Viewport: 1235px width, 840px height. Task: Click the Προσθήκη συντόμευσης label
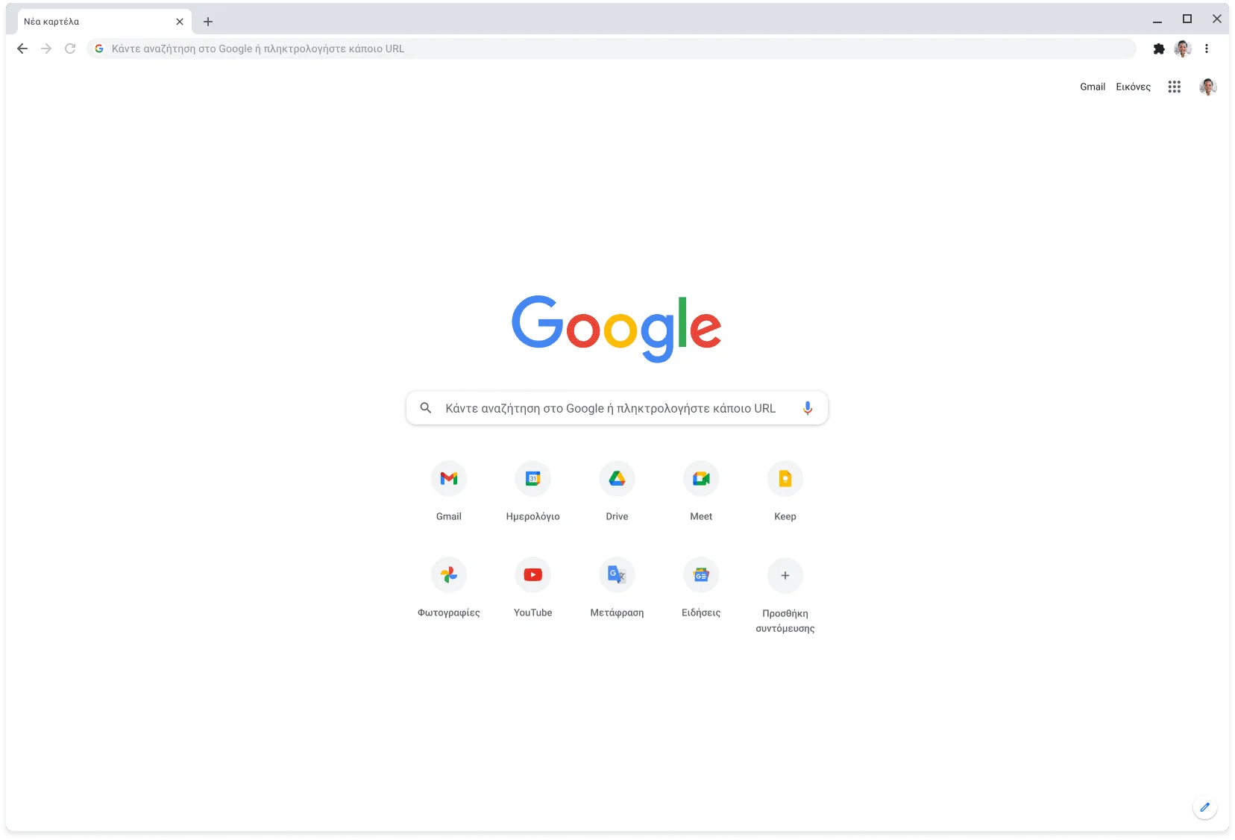785,621
